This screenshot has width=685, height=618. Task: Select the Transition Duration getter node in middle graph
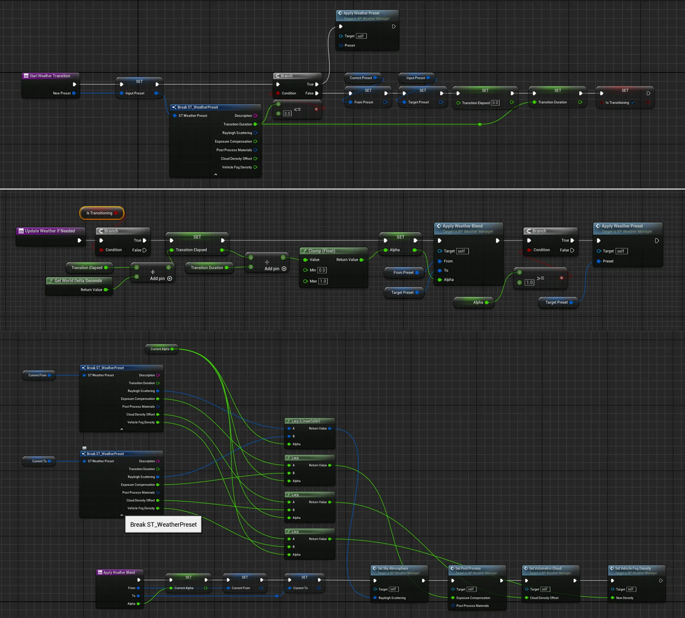(x=210, y=268)
